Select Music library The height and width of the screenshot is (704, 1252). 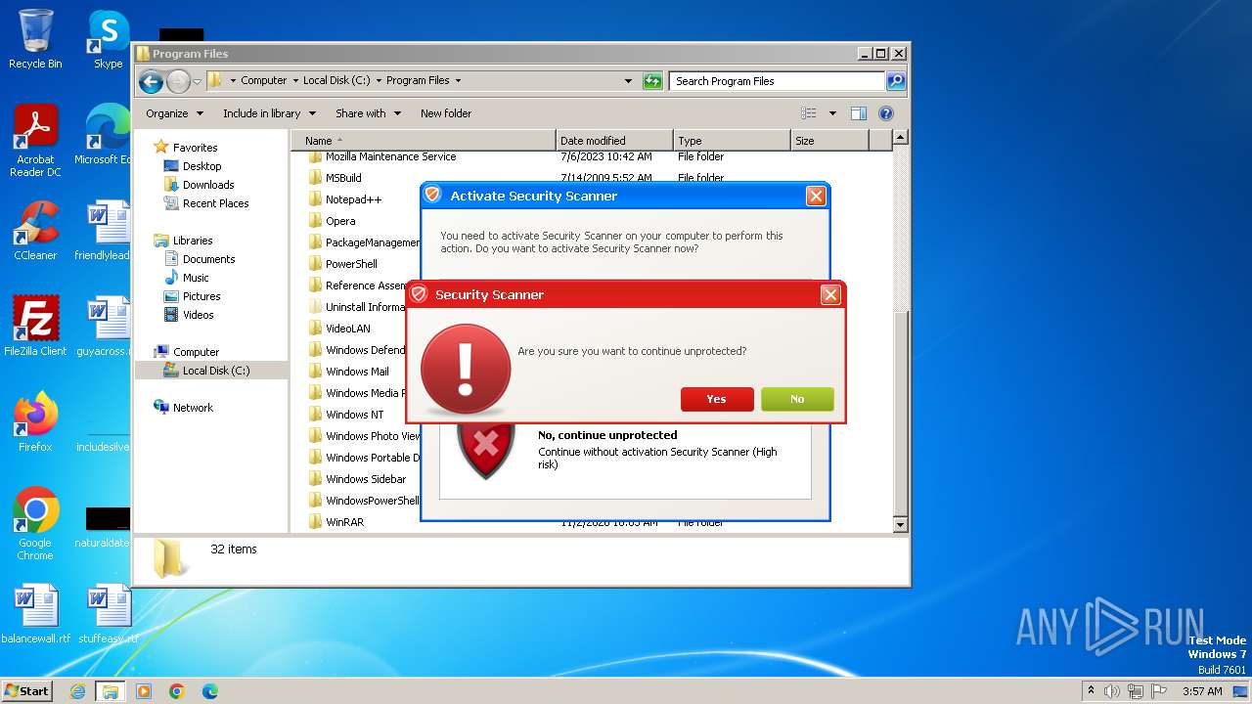point(196,278)
